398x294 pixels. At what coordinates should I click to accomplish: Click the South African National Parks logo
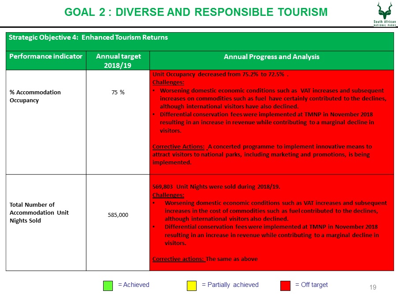click(x=384, y=14)
